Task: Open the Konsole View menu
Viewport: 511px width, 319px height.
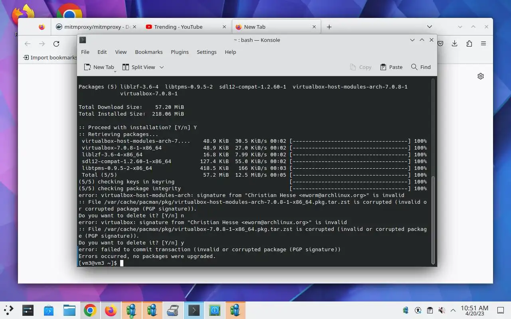Action: point(121,52)
